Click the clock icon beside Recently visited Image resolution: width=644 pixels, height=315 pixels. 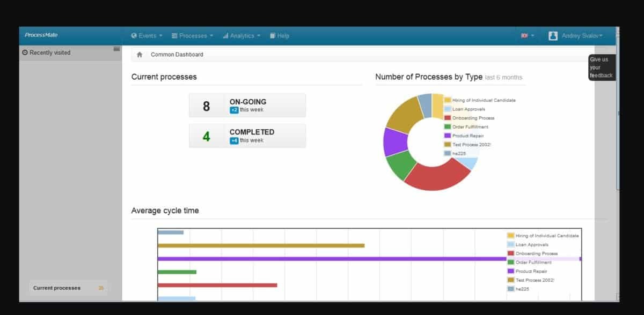coord(25,52)
